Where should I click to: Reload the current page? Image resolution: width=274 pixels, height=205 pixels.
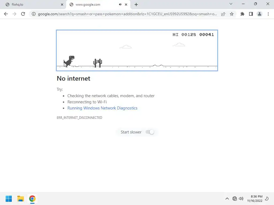[23, 14]
